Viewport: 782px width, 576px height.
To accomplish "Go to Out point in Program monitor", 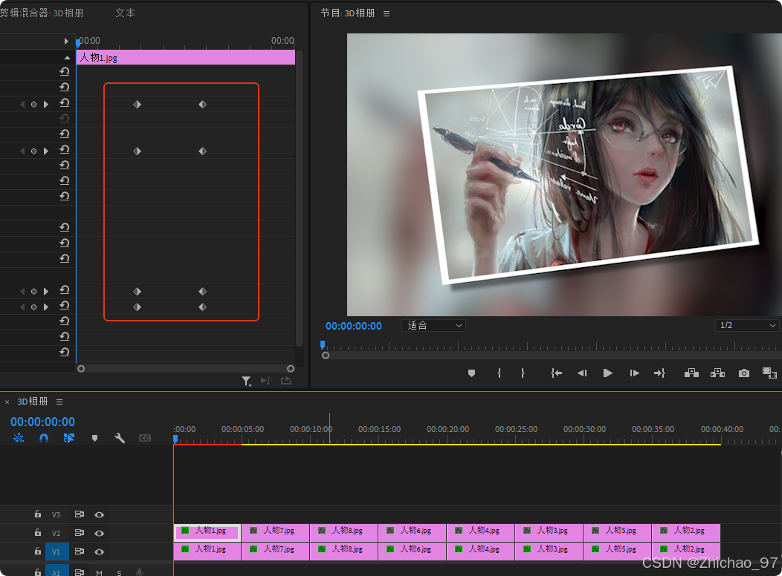I will pyautogui.click(x=659, y=373).
